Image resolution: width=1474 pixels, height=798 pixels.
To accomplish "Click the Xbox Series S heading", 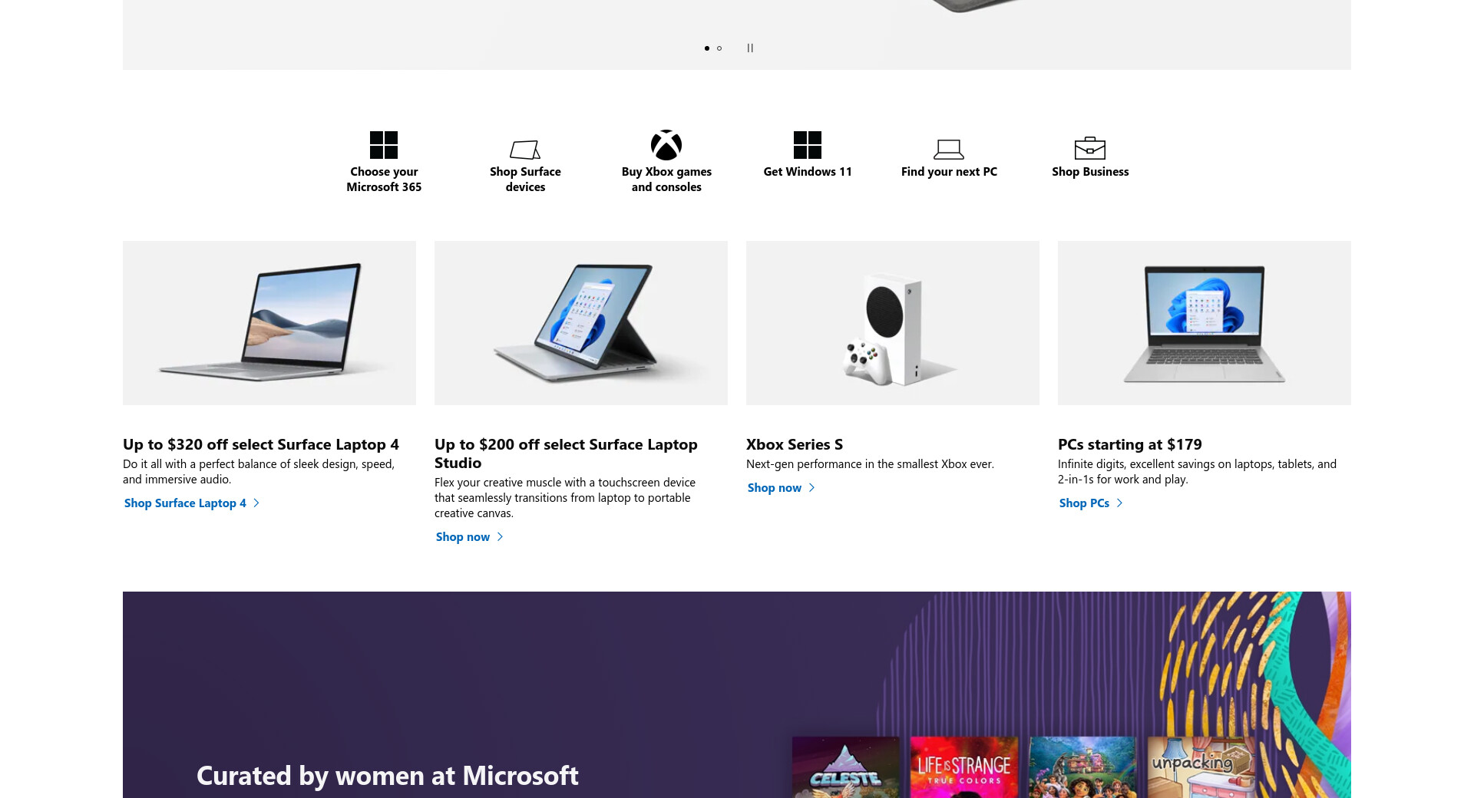I will pyautogui.click(x=795, y=444).
